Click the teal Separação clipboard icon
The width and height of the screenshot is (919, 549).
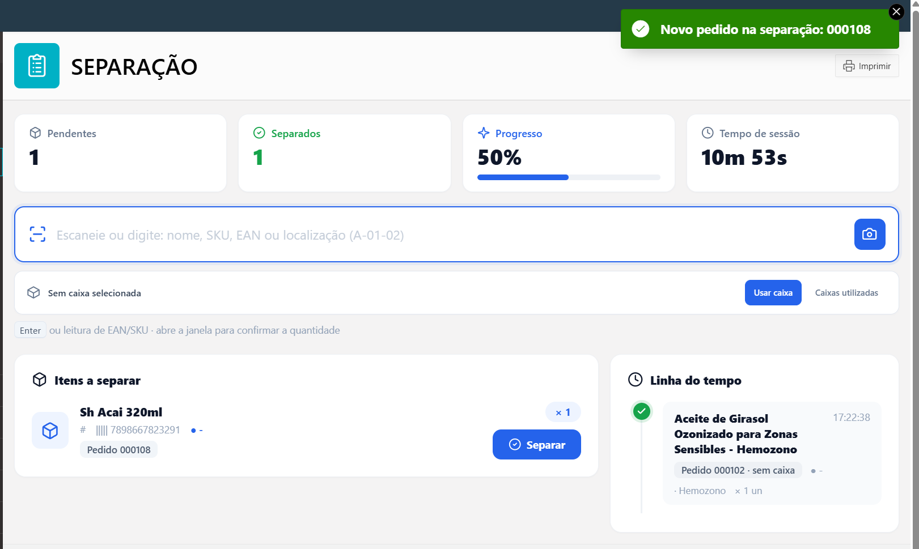tap(37, 66)
